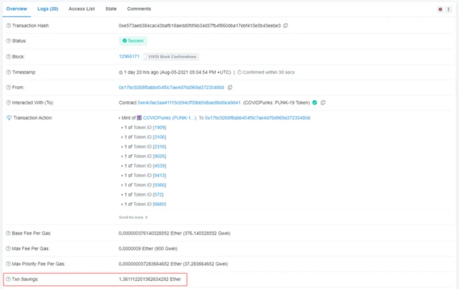Open the COVIDPunks (PUNK-1...) token link
Viewport: 459px width, 289px height.
coord(169,118)
